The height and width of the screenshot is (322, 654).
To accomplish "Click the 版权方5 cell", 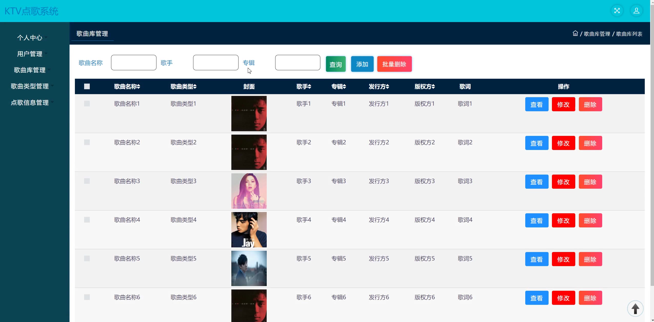I will (425, 258).
